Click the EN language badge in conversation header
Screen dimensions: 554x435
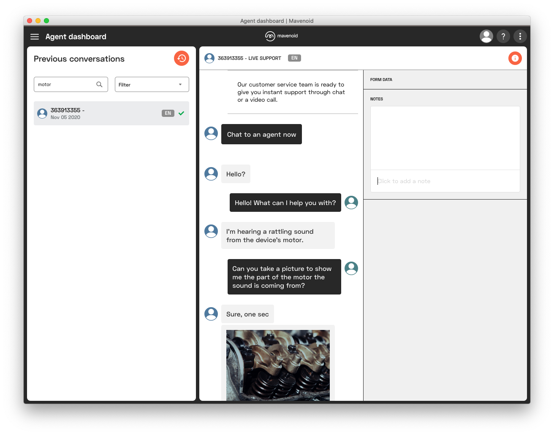(x=294, y=58)
